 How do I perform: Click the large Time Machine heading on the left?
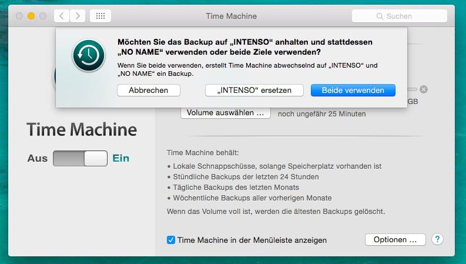pos(82,129)
